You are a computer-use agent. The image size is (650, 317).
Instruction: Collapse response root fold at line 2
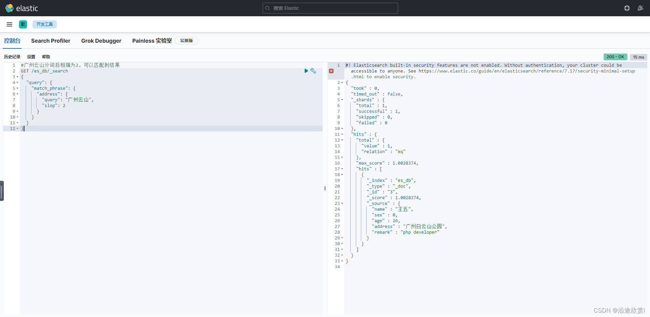[342, 83]
